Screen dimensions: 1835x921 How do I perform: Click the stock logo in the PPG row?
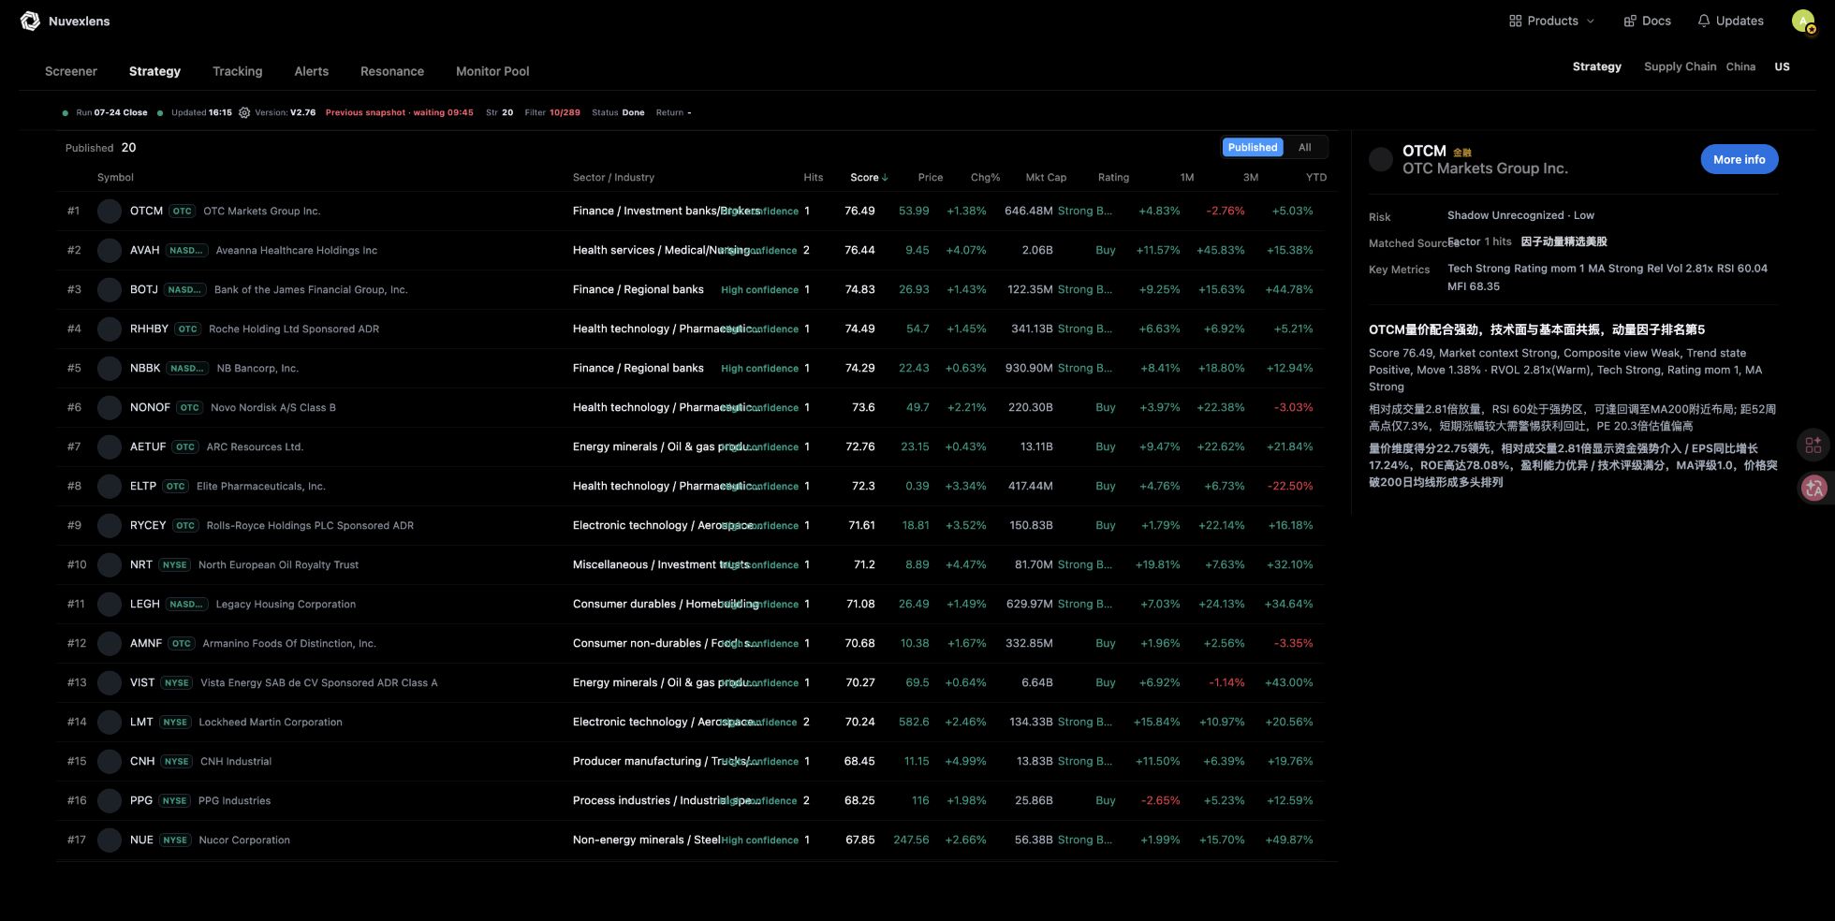[110, 800]
